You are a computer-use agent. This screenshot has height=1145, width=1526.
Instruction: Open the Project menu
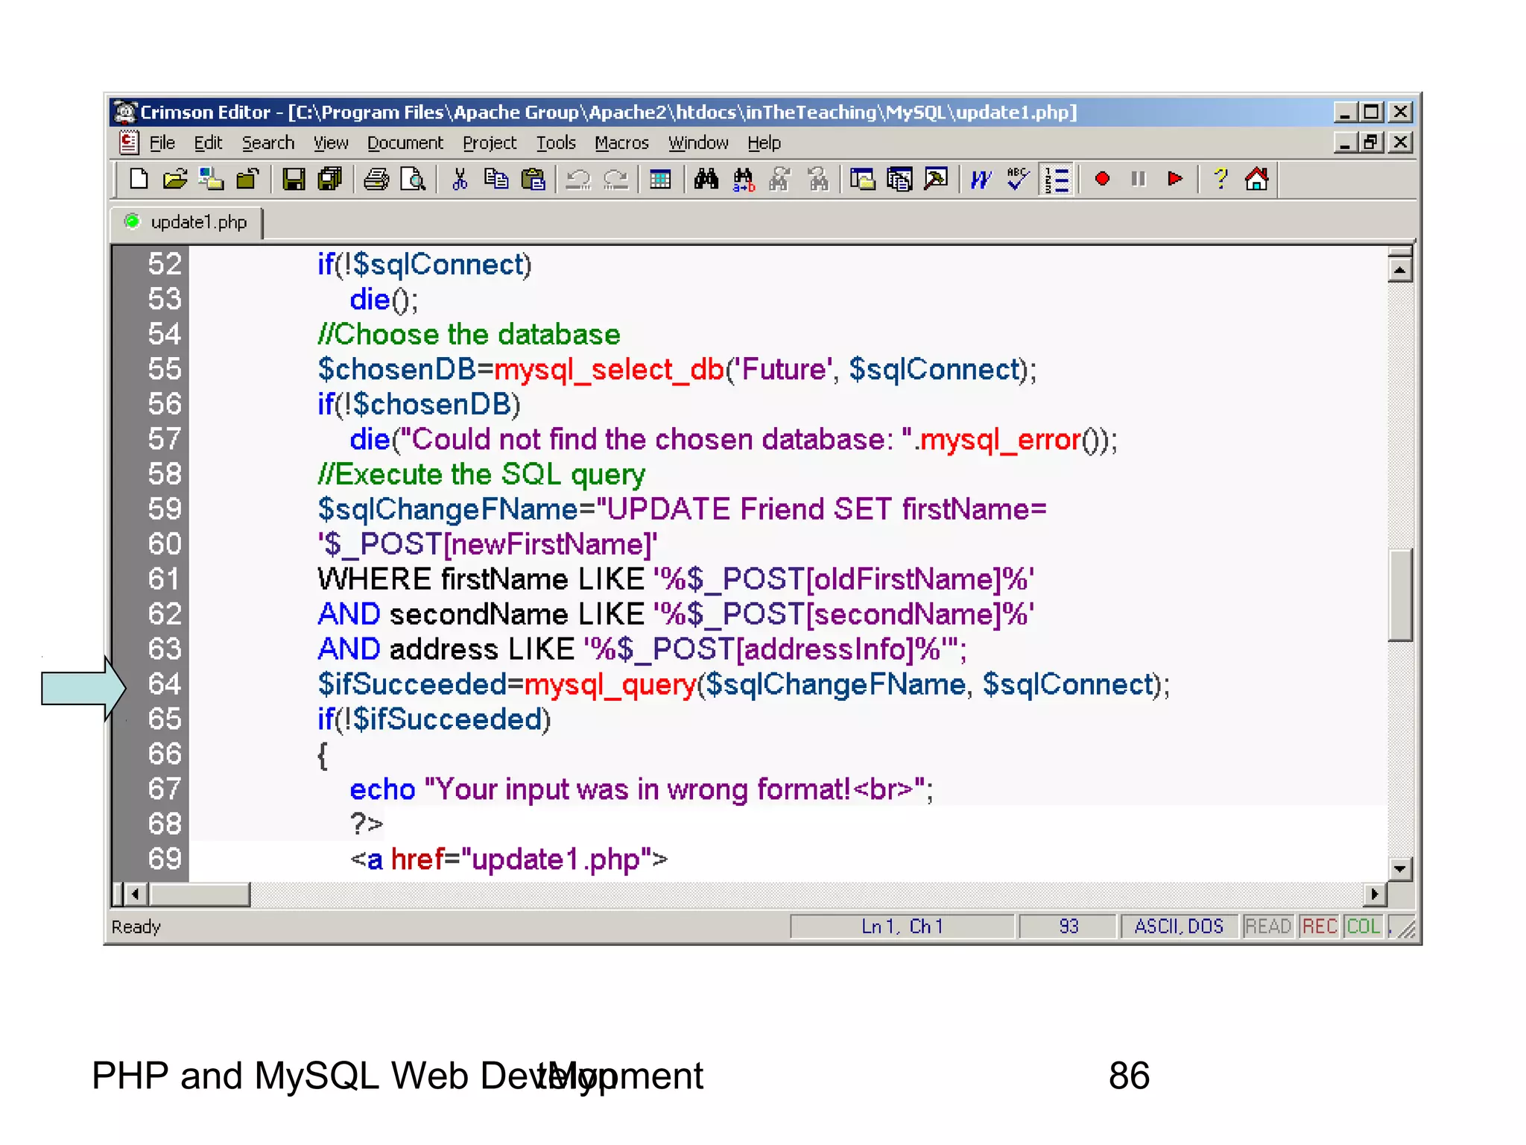489,143
